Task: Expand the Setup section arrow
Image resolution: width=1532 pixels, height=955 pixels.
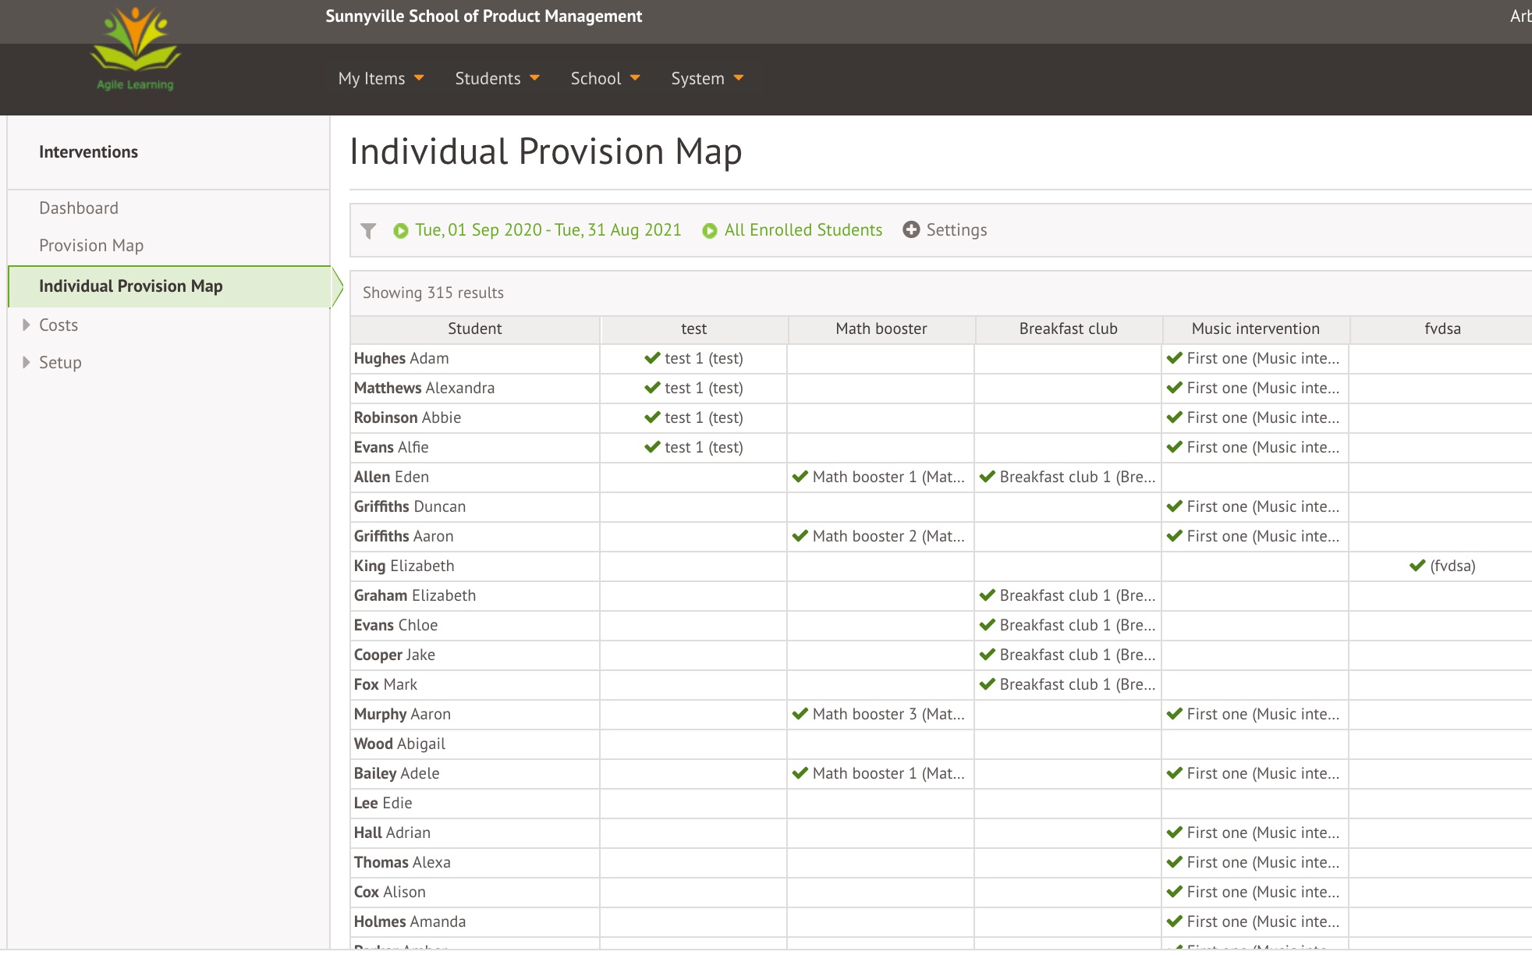Action: (27, 363)
